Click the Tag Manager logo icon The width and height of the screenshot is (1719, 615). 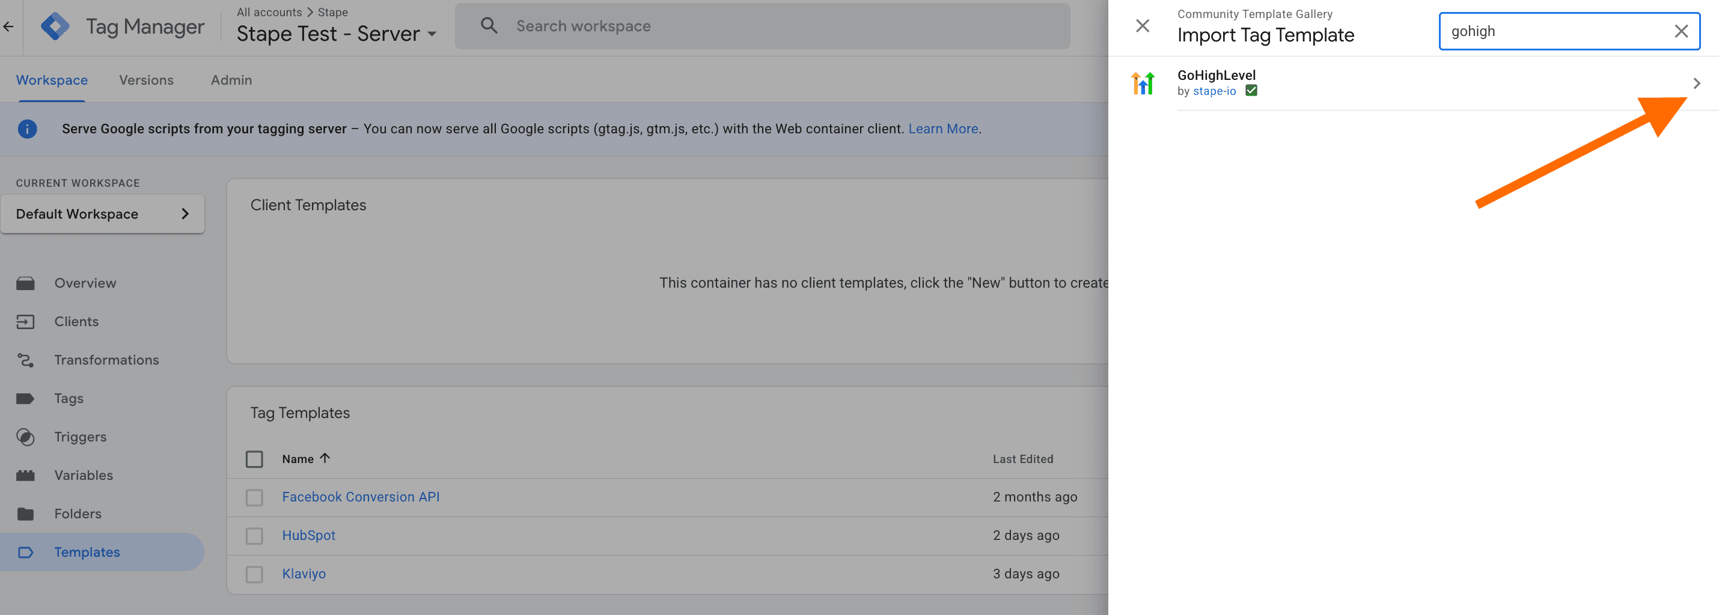tap(55, 26)
